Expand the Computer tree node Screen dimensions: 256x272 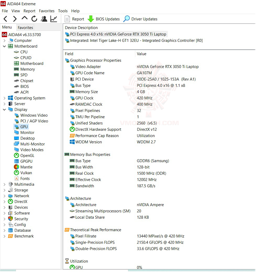[4, 41]
